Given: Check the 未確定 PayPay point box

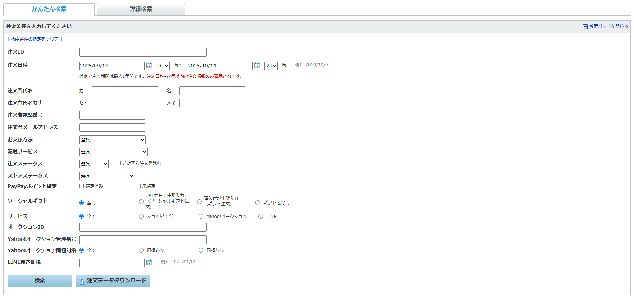Looking at the screenshot, I should point(138,186).
